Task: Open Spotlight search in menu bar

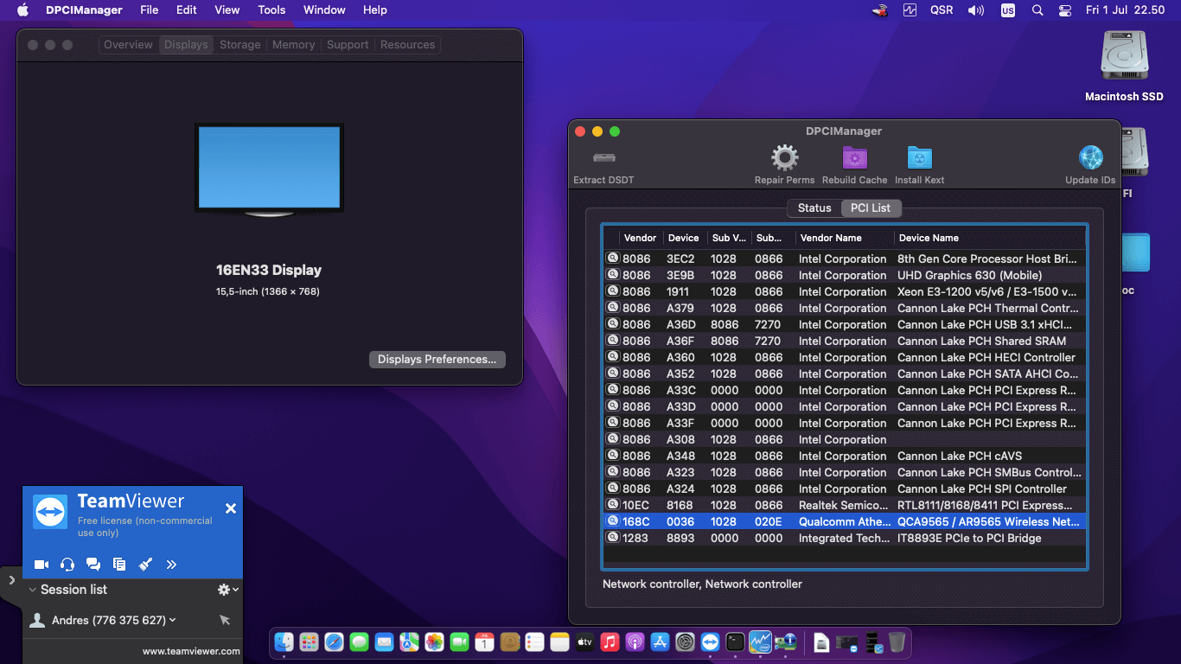Action: click(1037, 10)
